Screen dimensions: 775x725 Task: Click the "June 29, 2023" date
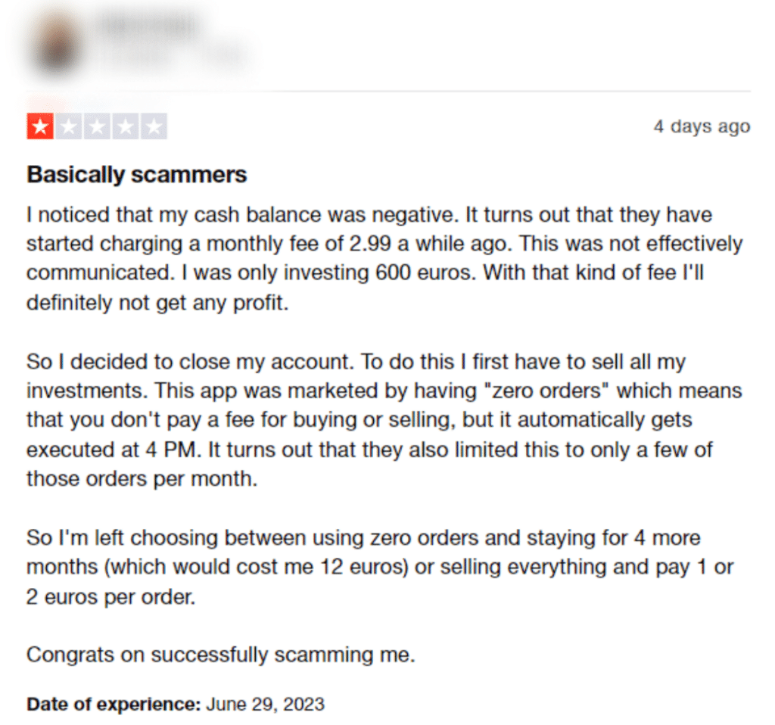pos(265,705)
